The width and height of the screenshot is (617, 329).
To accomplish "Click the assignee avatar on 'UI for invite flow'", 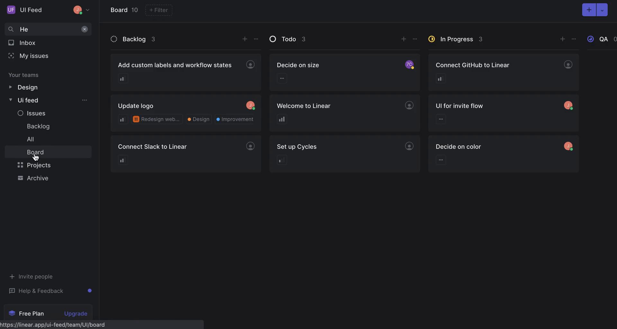I will point(568,105).
